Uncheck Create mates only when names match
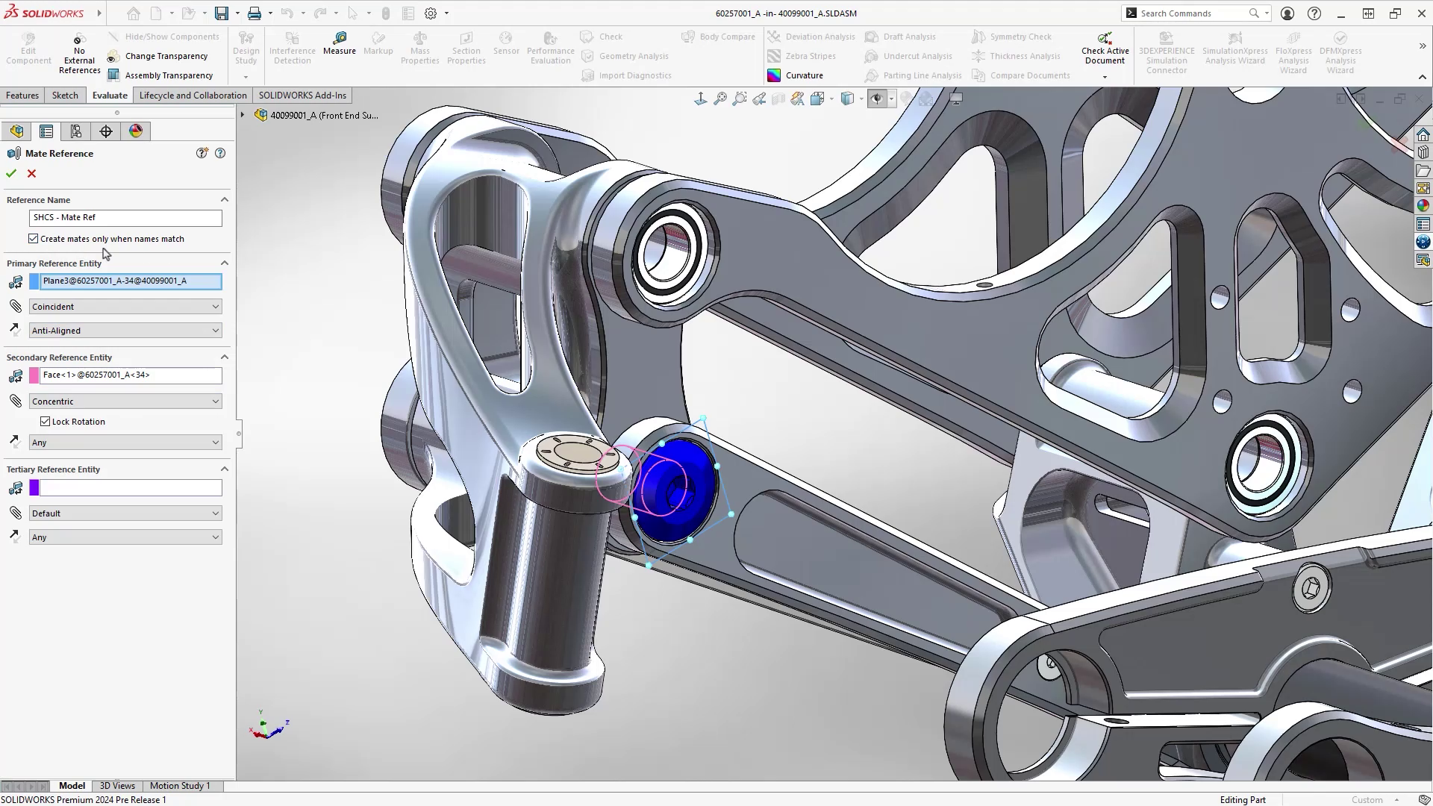The height and width of the screenshot is (806, 1433). (33, 238)
